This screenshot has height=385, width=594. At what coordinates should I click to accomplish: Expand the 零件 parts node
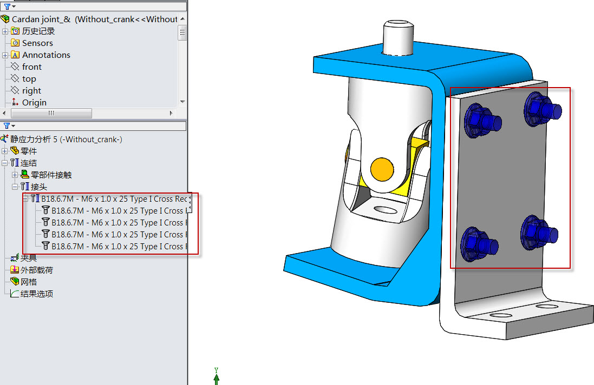click(x=5, y=151)
